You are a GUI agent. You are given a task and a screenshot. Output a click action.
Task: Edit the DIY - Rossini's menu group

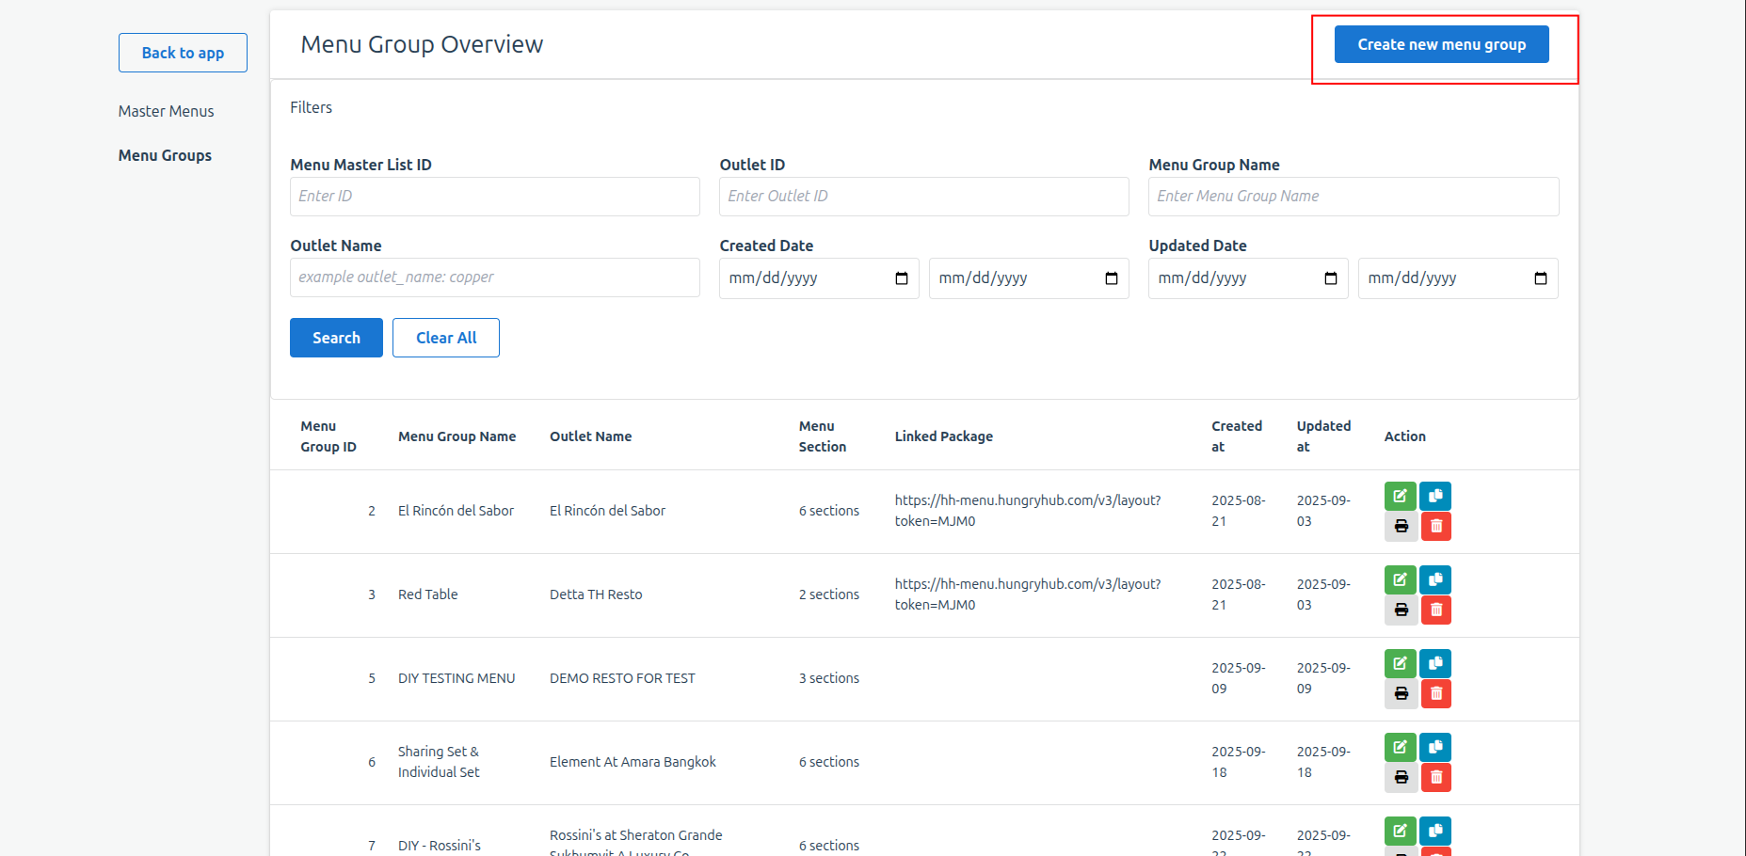coord(1400,831)
